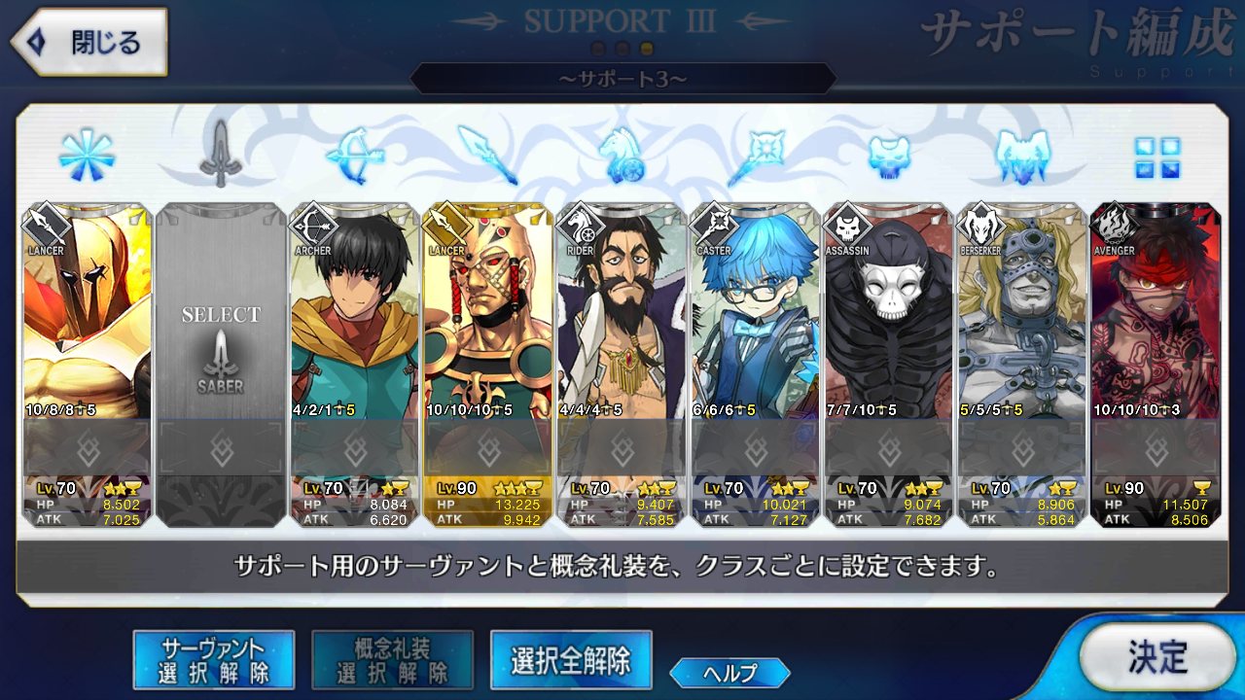
Task: Select the Lancer class spear icon
Action: (x=487, y=155)
